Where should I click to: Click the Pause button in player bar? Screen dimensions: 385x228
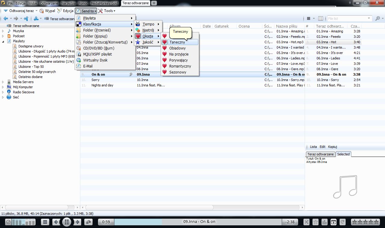click(66, 222)
